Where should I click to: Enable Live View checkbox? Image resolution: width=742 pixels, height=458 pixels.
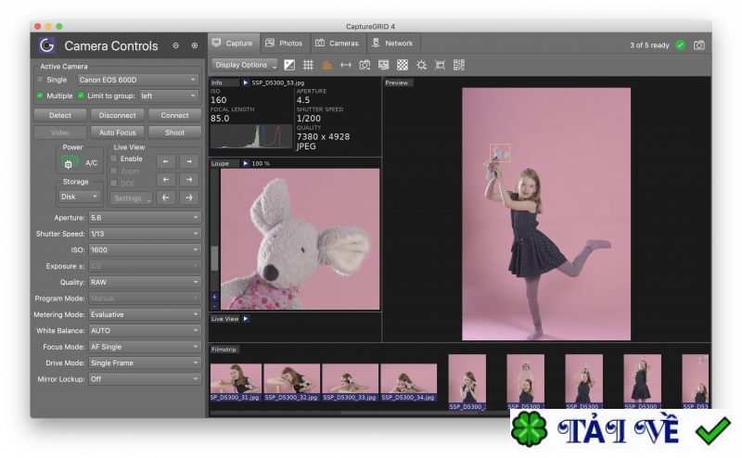pos(114,159)
